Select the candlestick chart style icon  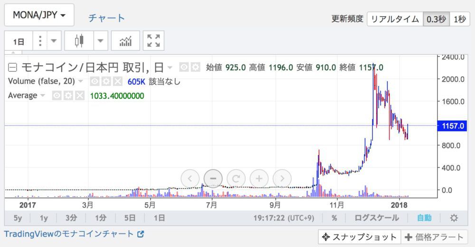[x=79, y=40]
